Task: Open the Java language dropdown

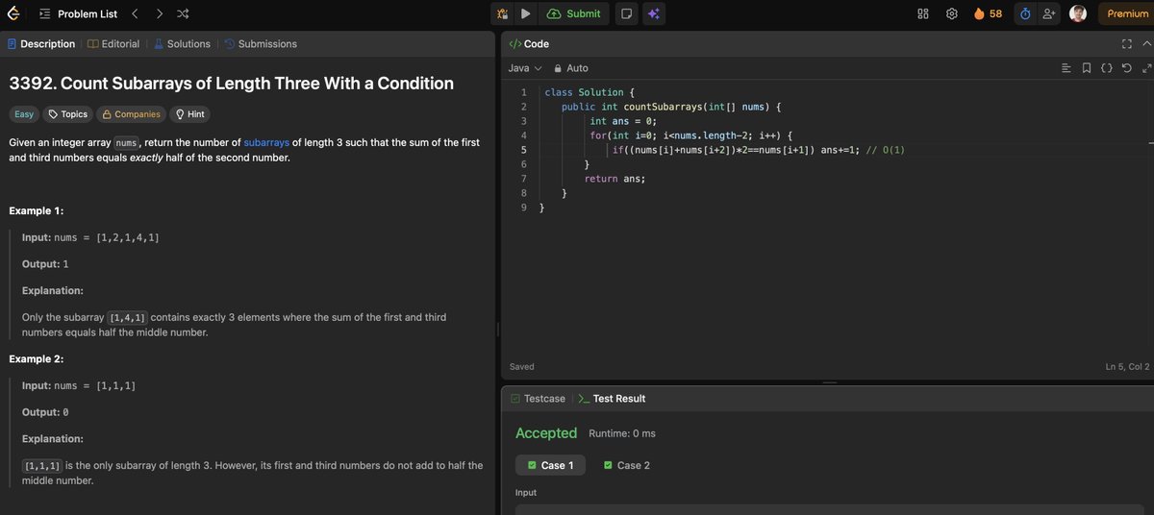Action: coord(525,68)
